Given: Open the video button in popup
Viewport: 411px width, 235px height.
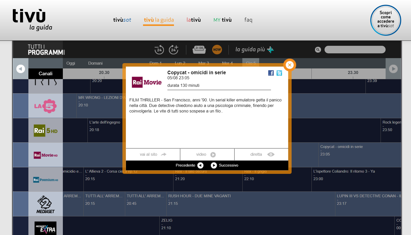Looking at the screenshot, I should [x=207, y=154].
